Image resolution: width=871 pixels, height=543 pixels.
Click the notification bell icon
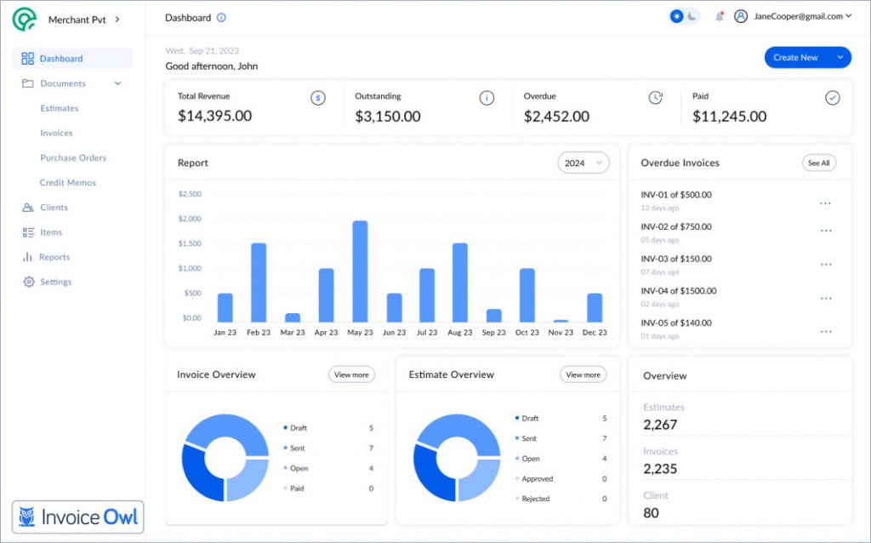pos(720,16)
